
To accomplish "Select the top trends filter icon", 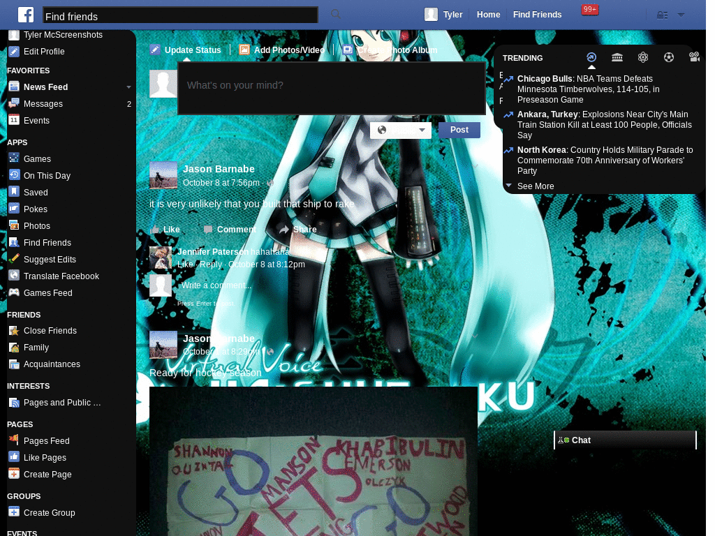I will (591, 57).
